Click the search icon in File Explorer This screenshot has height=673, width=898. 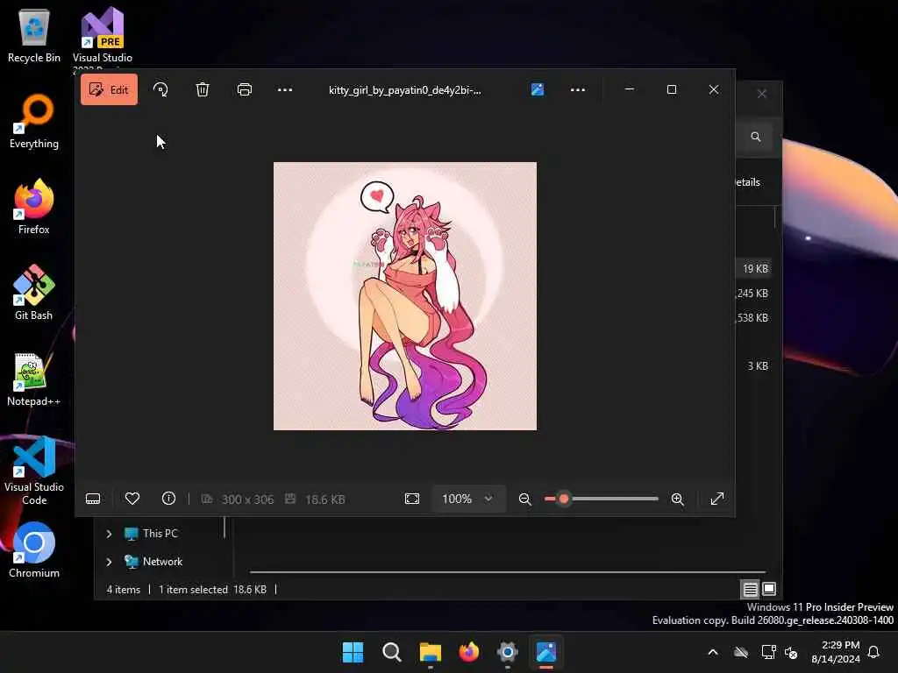point(756,137)
